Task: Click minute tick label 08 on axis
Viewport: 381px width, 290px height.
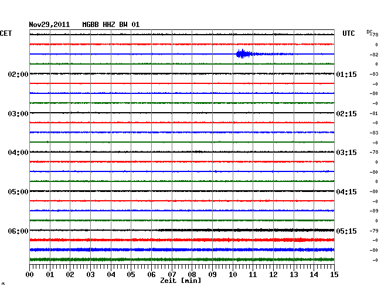Action: [192, 274]
